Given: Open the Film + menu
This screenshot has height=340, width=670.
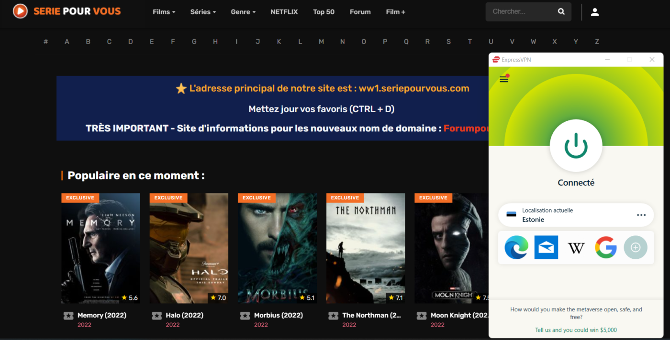Looking at the screenshot, I should [x=396, y=12].
